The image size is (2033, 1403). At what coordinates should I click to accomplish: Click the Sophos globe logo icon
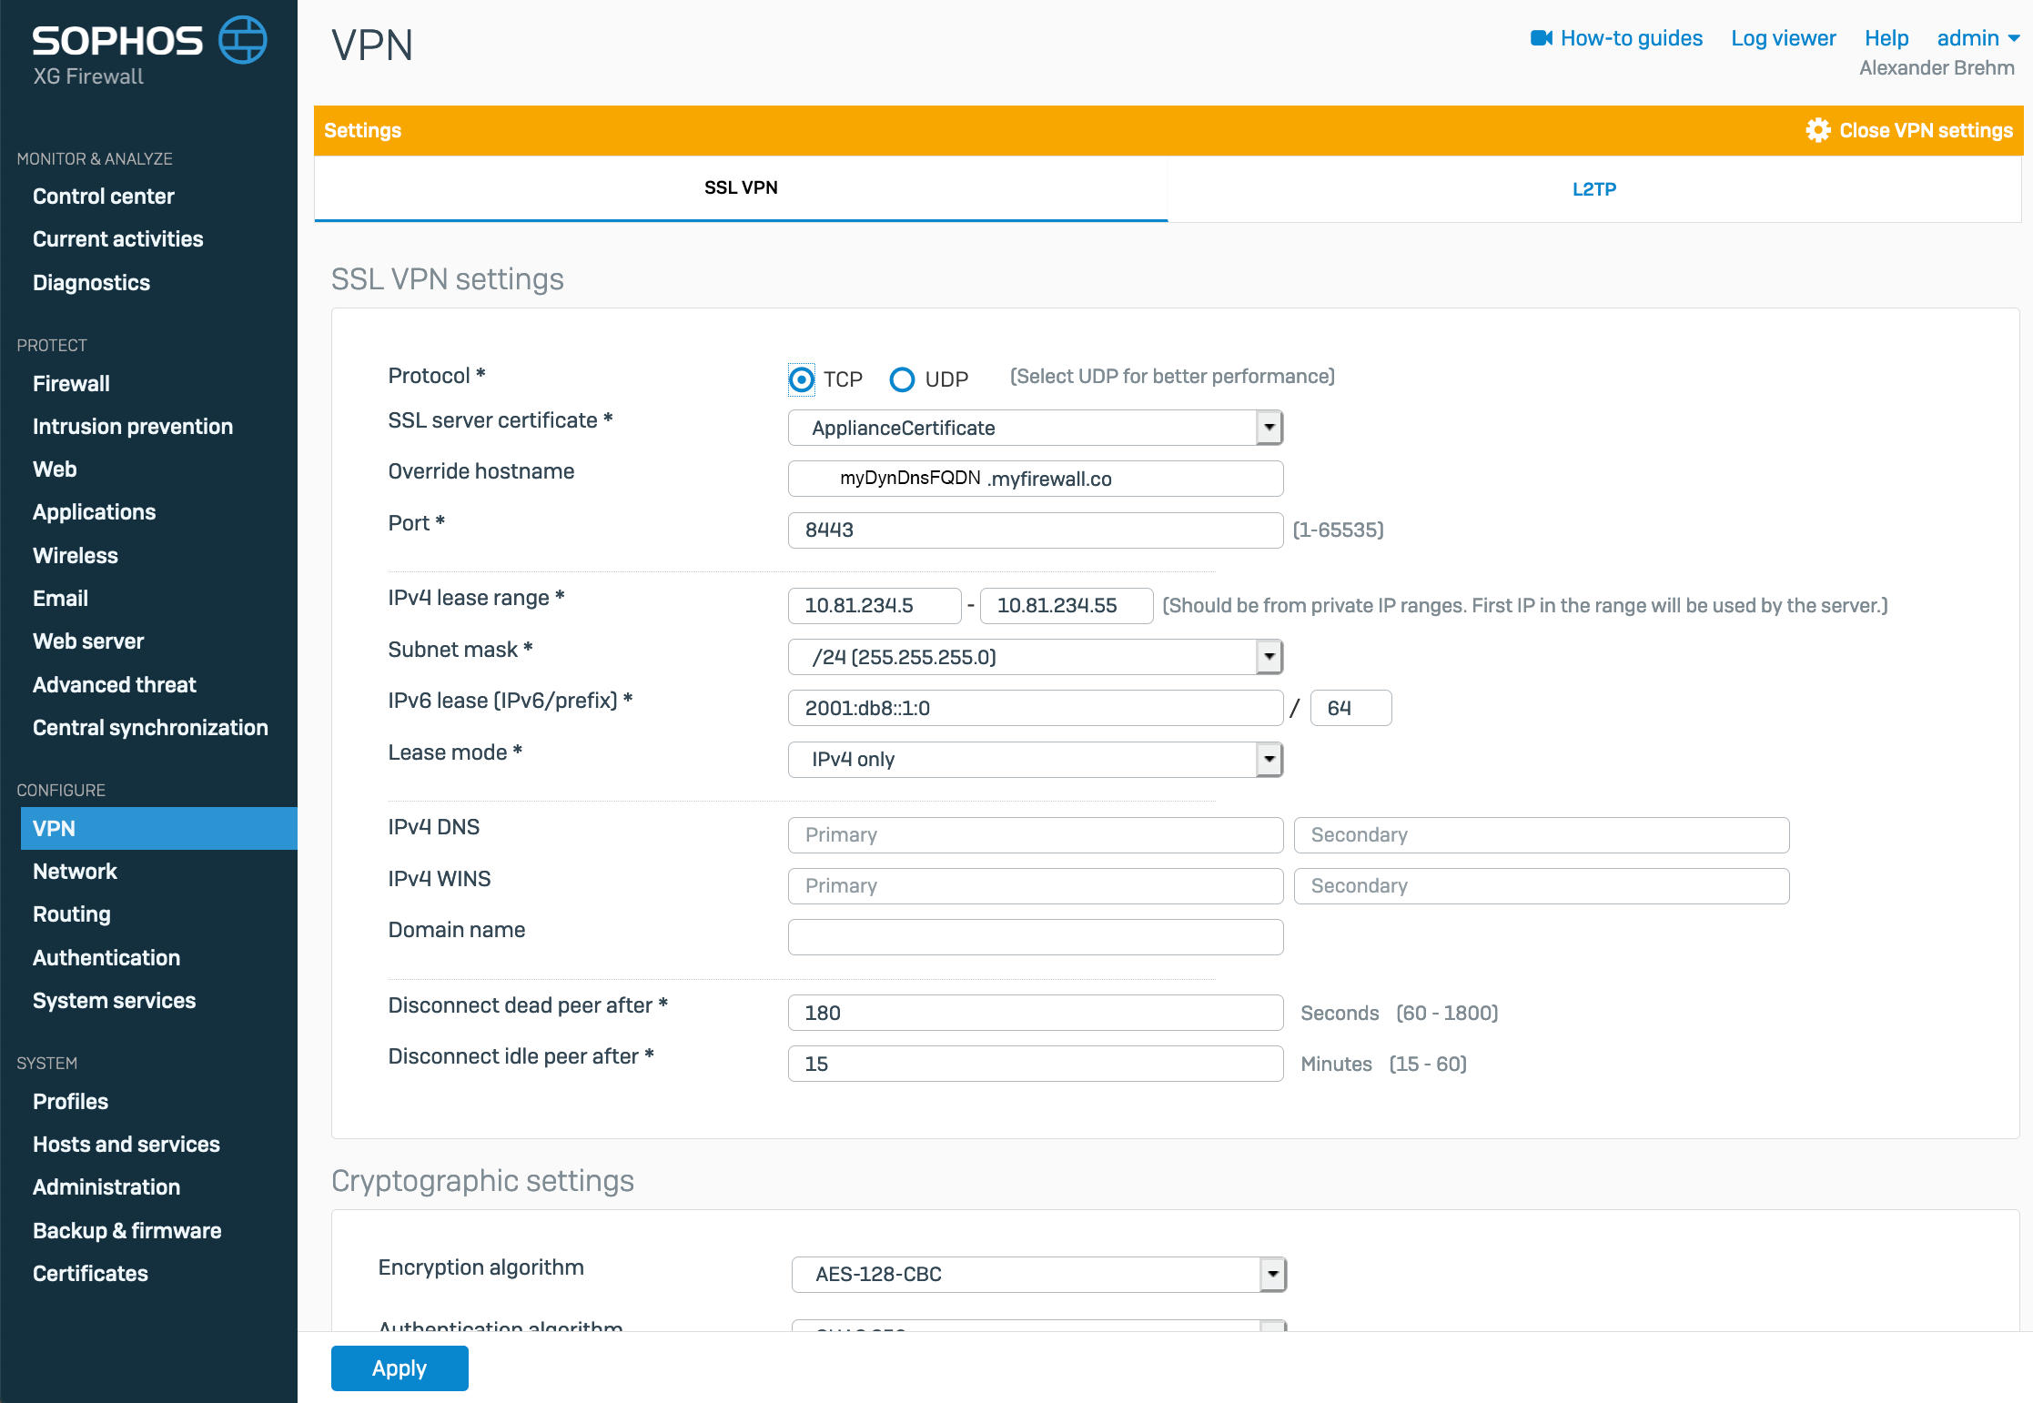[x=242, y=40]
